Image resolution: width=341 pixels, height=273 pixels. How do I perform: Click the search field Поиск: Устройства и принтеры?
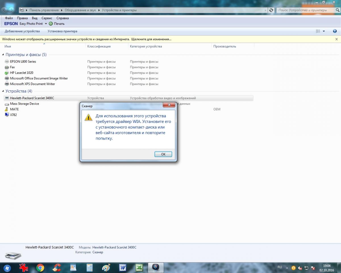click(306, 10)
